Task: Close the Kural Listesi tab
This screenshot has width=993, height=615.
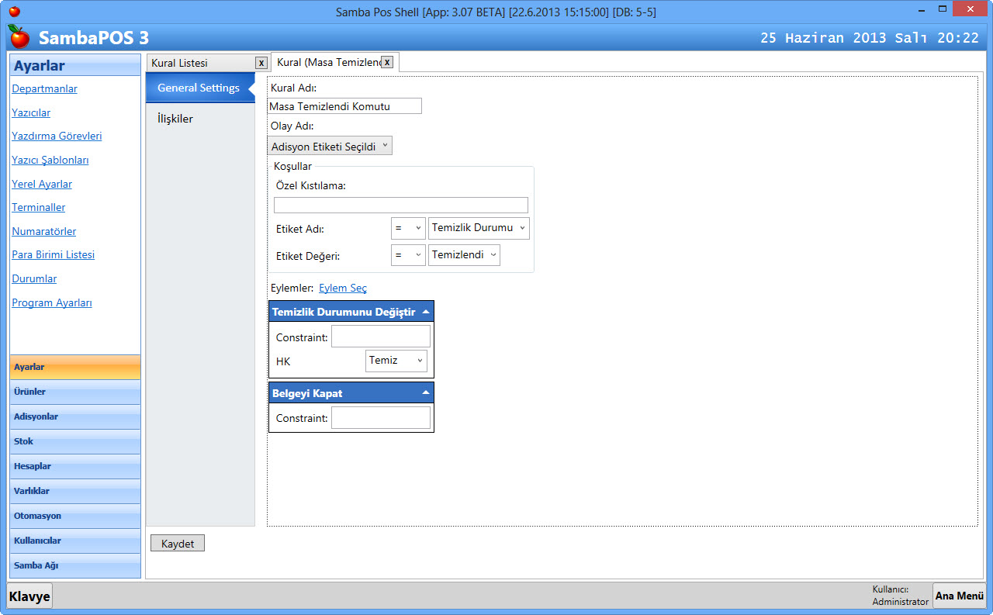Action: click(261, 63)
